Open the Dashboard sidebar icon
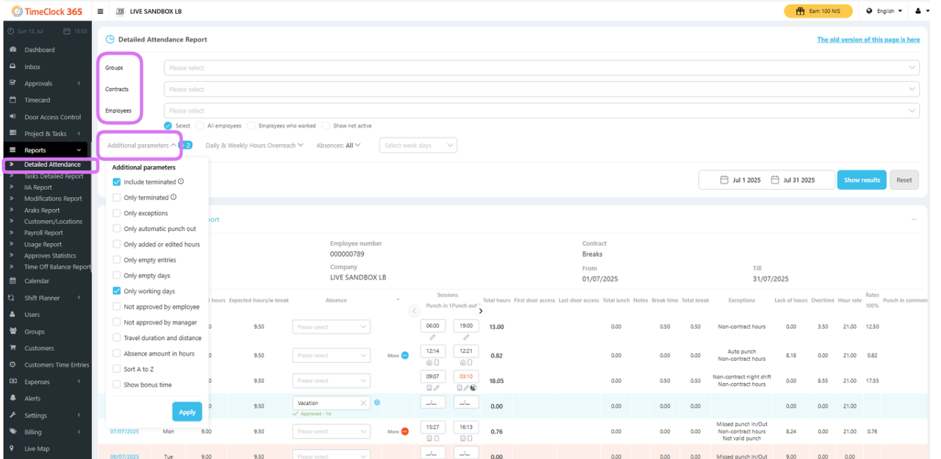Screen dimensions: 941x459 point(12,50)
